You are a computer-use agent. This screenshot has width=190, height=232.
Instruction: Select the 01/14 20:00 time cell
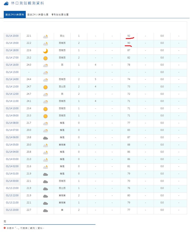(12, 36)
